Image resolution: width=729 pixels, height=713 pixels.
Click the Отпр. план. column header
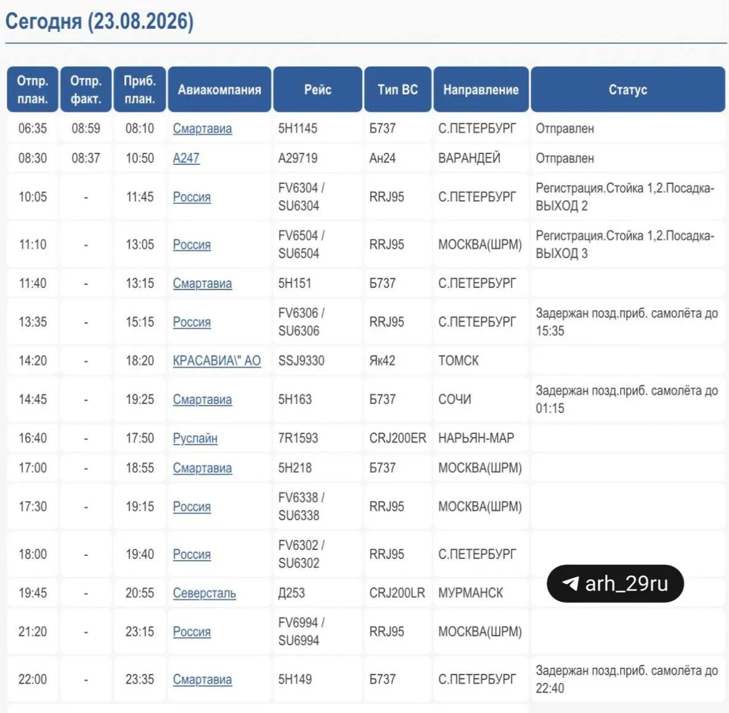click(33, 89)
